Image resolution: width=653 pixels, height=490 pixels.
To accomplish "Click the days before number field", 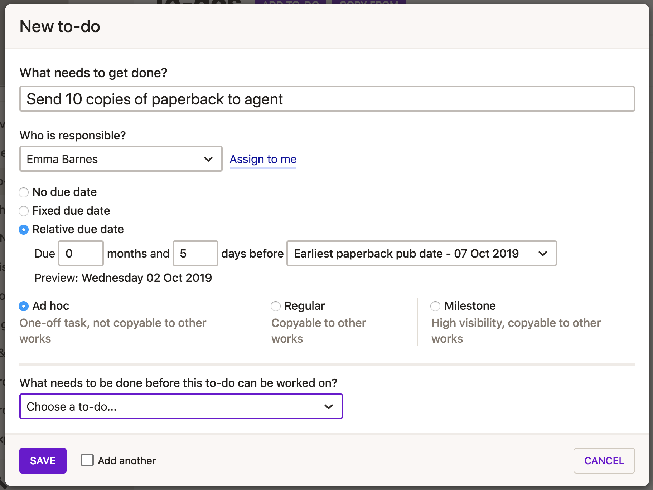I will pos(195,254).
